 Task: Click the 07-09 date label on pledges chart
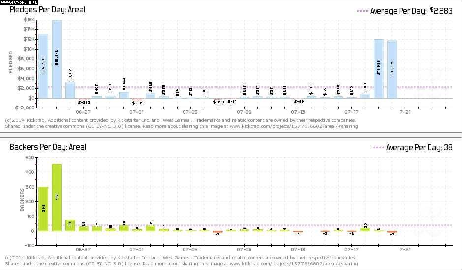click(x=244, y=112)
